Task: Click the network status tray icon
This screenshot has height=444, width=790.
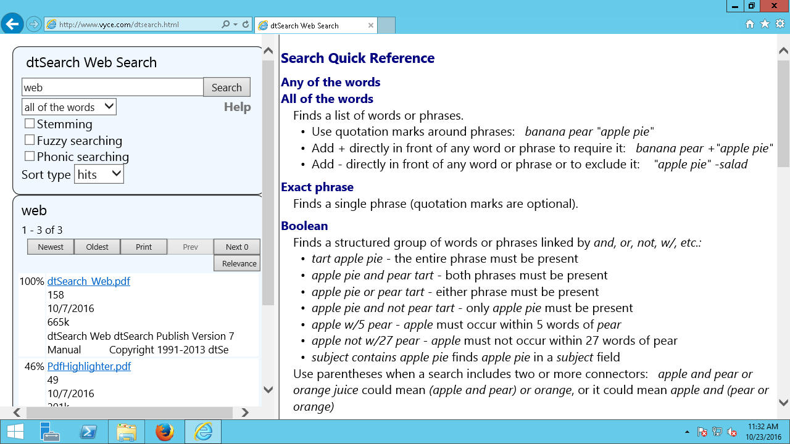Action: click(717, 432)
